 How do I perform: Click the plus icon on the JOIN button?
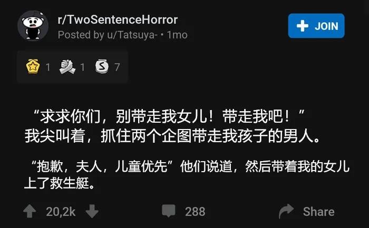click(303, 26)
